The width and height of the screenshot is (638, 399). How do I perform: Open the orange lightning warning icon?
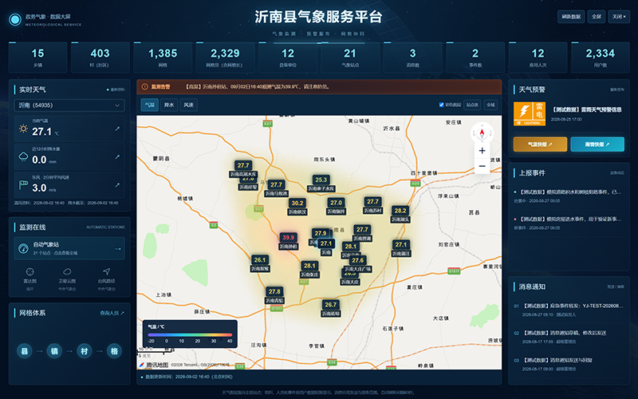(530, 114)
